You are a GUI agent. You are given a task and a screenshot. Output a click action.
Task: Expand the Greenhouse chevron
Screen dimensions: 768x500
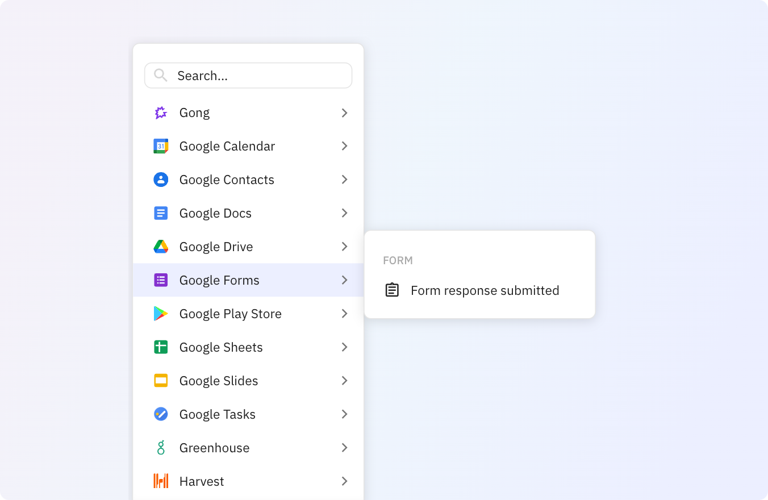344,448
